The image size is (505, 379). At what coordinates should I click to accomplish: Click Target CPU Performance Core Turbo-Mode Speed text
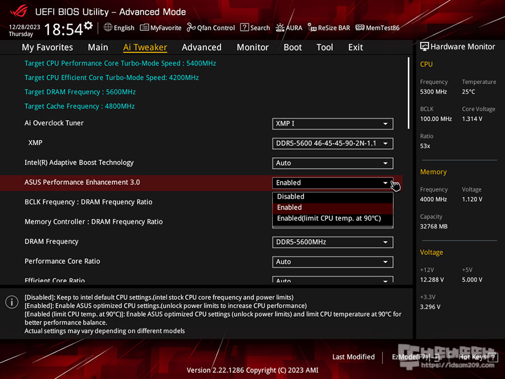120,63
